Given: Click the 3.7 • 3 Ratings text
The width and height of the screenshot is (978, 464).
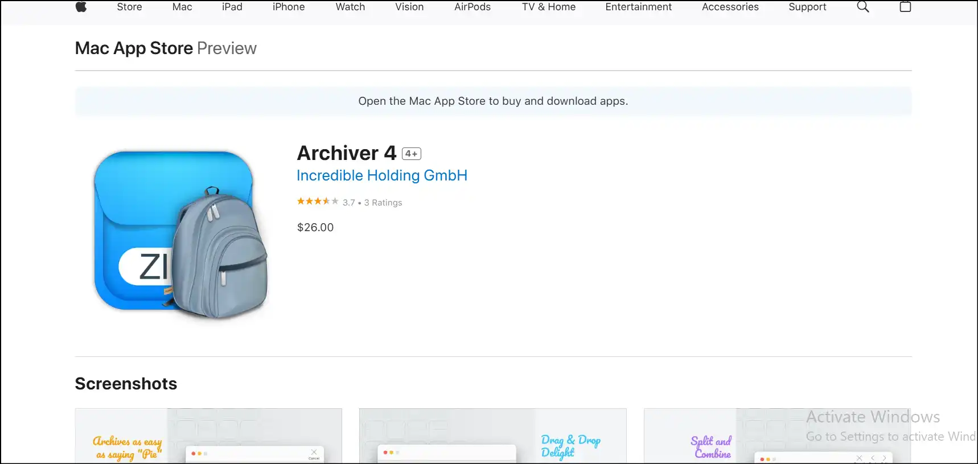Looking at the screenshot, I should 372,203.
